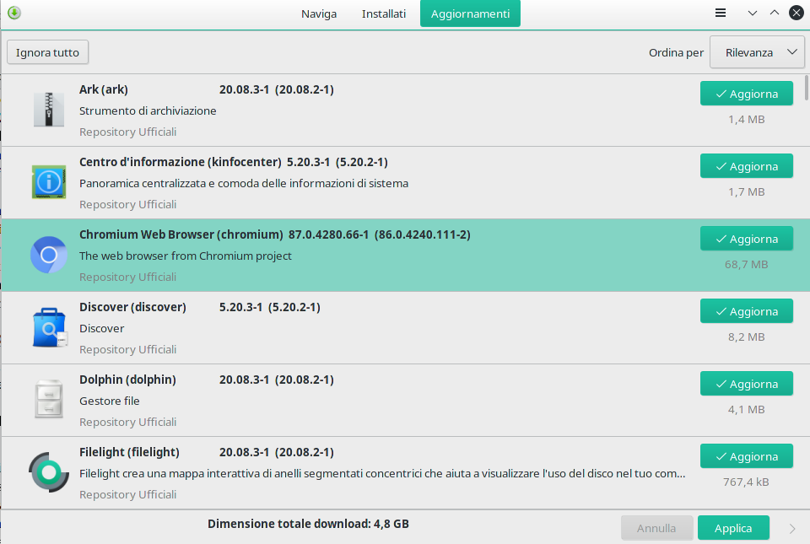Click the Chromium browser icon

click(49, 255)
